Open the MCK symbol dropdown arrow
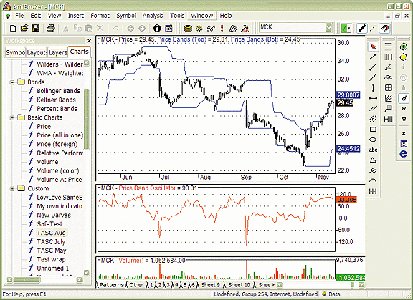 click(x=328, y=27)
